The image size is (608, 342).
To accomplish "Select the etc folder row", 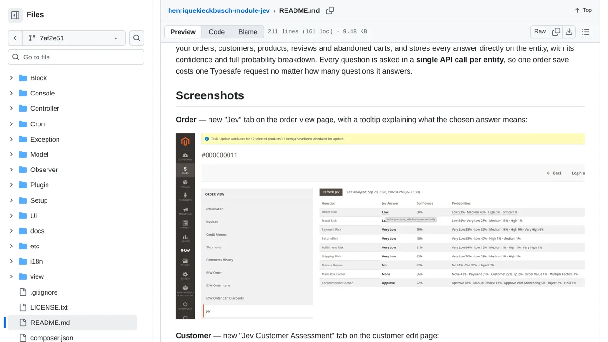I will [x=72, y=246].
